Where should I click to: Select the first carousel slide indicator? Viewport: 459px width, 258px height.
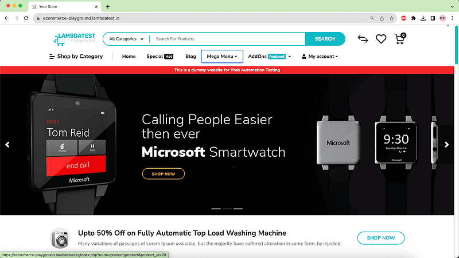pos(216,209)
